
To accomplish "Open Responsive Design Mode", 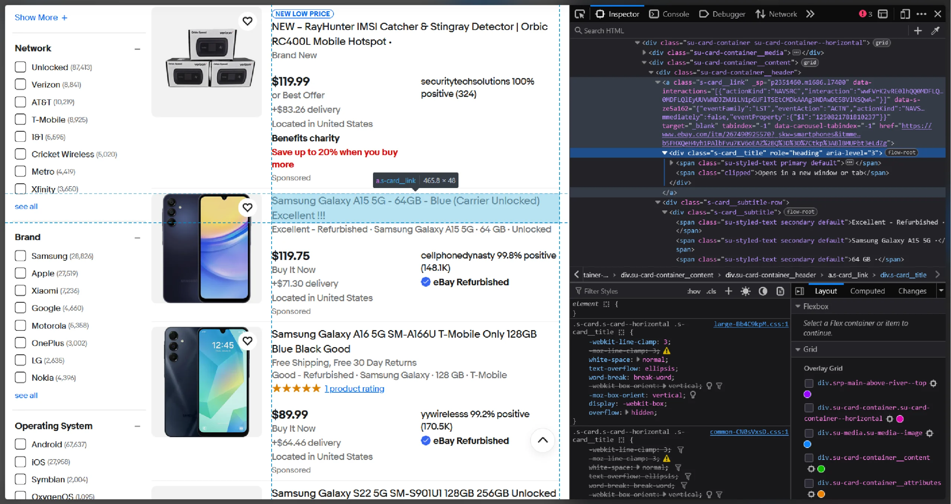I will point(905,14).
